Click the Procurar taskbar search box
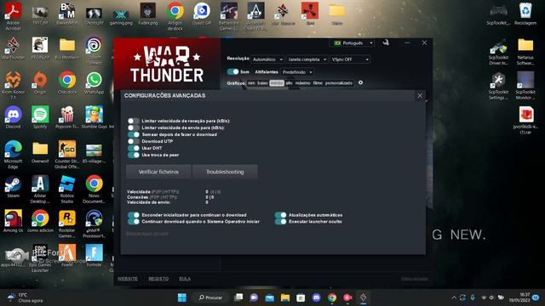 click(x=210, y=297)
